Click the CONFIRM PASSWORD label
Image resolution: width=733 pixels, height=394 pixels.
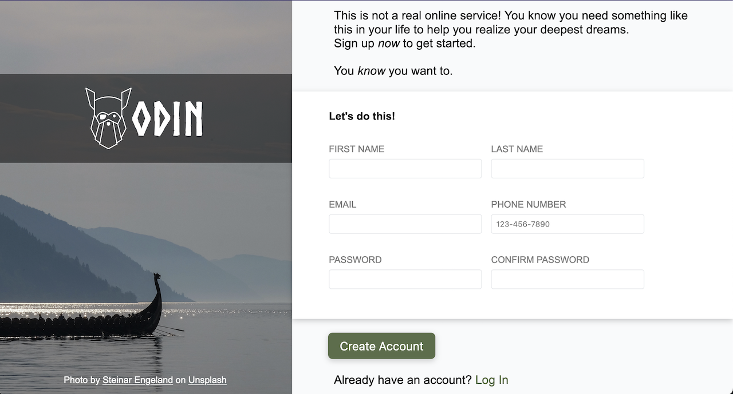[x=540, y=260]
